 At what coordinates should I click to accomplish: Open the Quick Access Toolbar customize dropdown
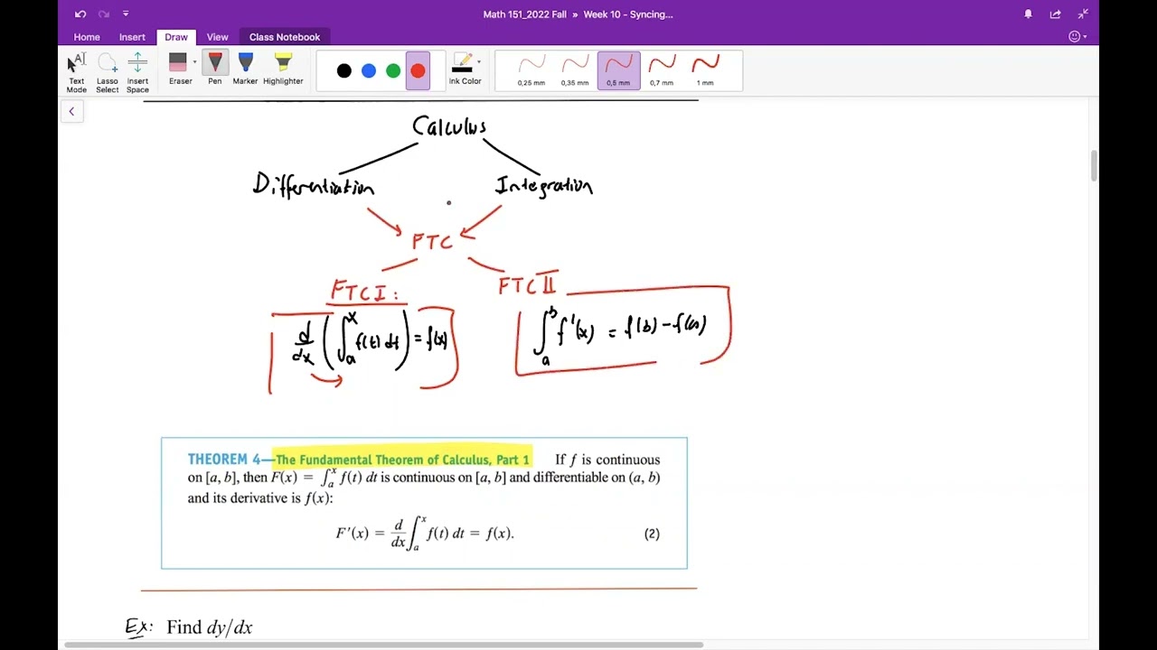point(126,14)
